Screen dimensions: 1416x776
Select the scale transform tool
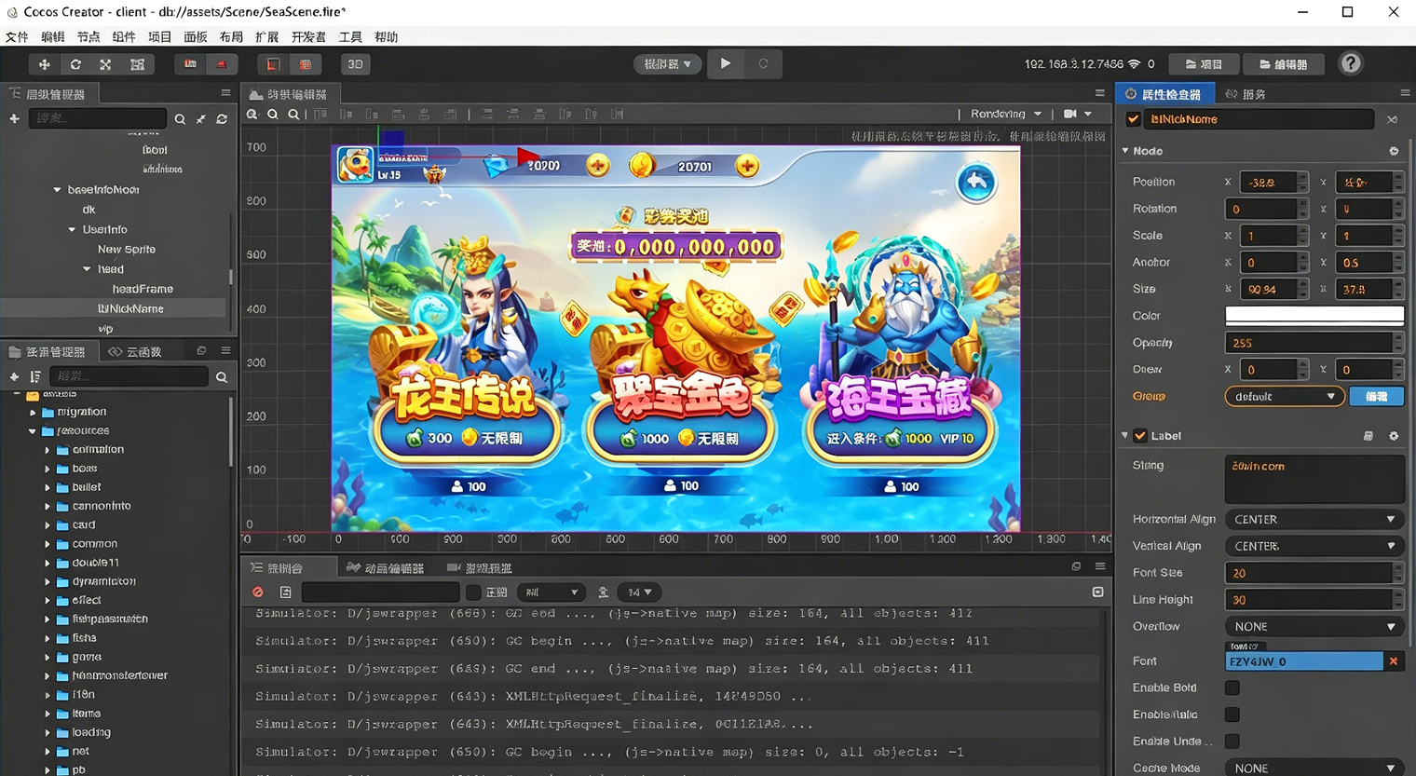pos(105,64)
